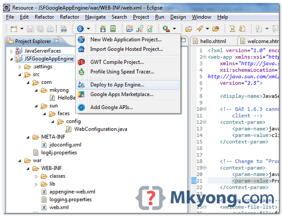Click the Last Edit Location toolbar icon
The height and width of the screenshot is (216, 282).
242,29
